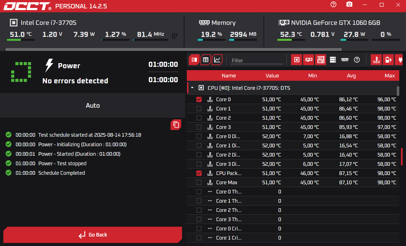Click the 'Test schedule started at' log entry

point(90,135)
